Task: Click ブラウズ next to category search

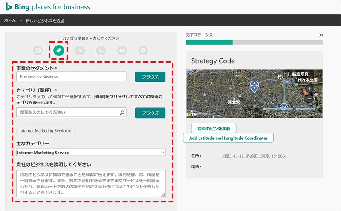Action: coord(150,113)
